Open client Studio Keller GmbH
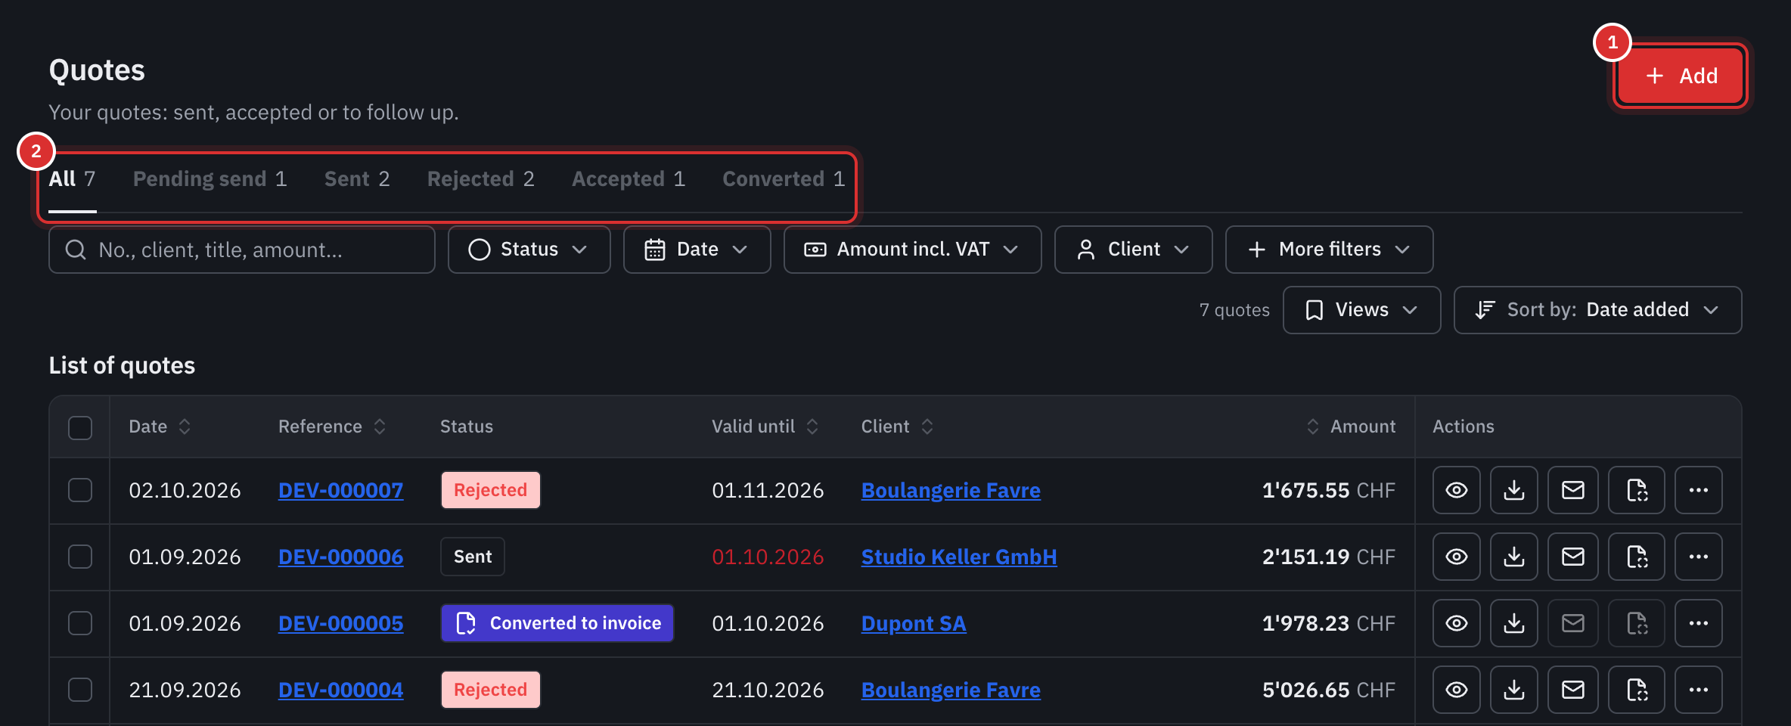 [958, 557]
